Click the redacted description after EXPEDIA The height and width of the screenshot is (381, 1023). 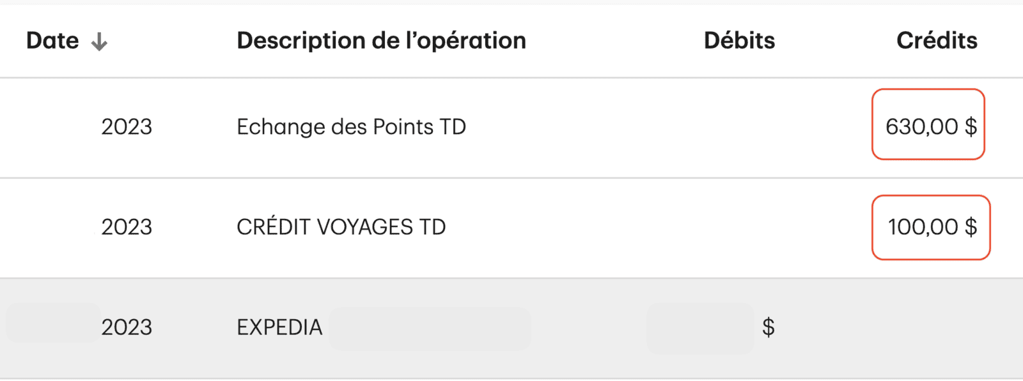(x=430, y=329)
